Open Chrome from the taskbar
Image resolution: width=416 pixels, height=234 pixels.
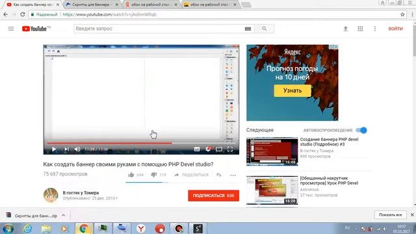[84, 228]
